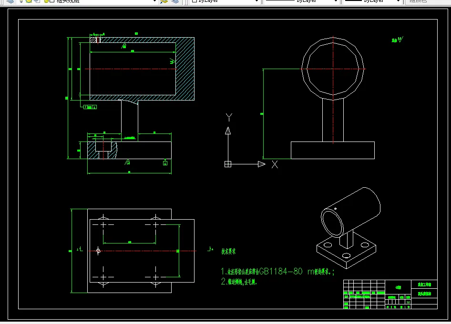Click the Y axis label of UCS icon
Viewport: 451px width, 324px height.
229,117
